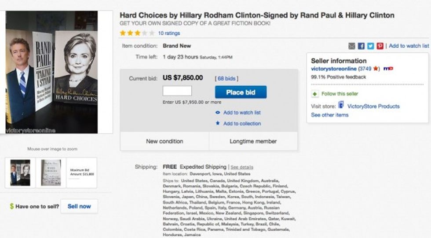The image size is (431, 238).
Task: Click the star icon for Add to collection
Action: [218, 124]
